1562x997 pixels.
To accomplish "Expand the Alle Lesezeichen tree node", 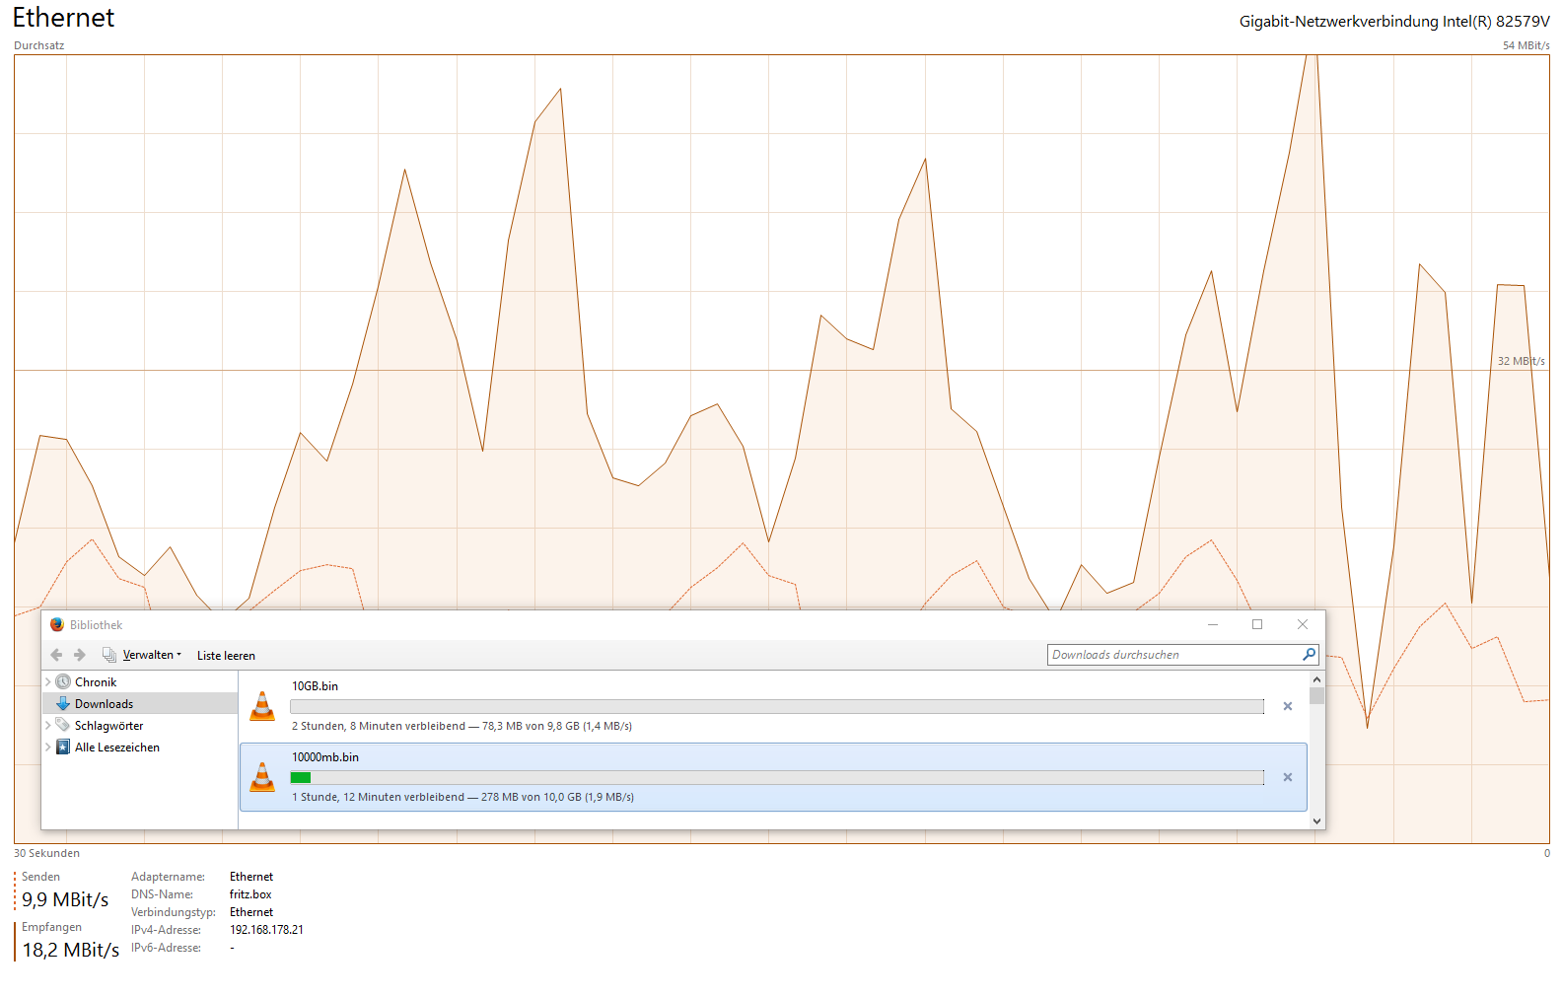I will [48, 747].
